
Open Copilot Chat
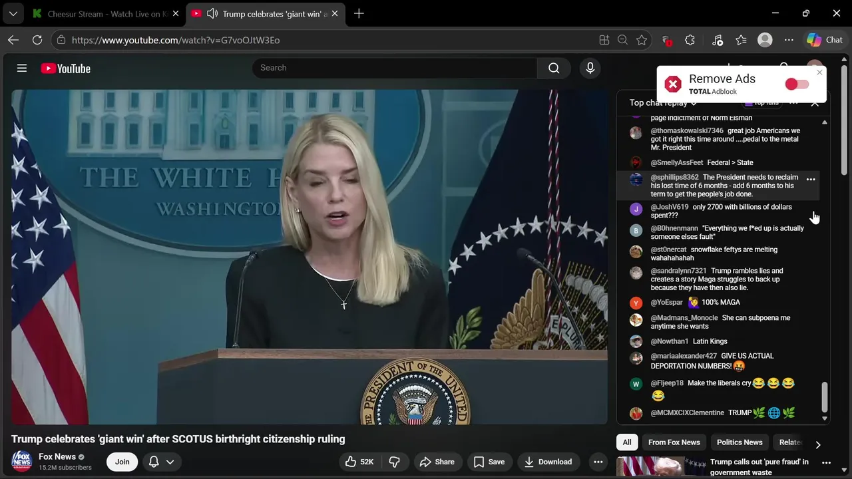point(825,40)
